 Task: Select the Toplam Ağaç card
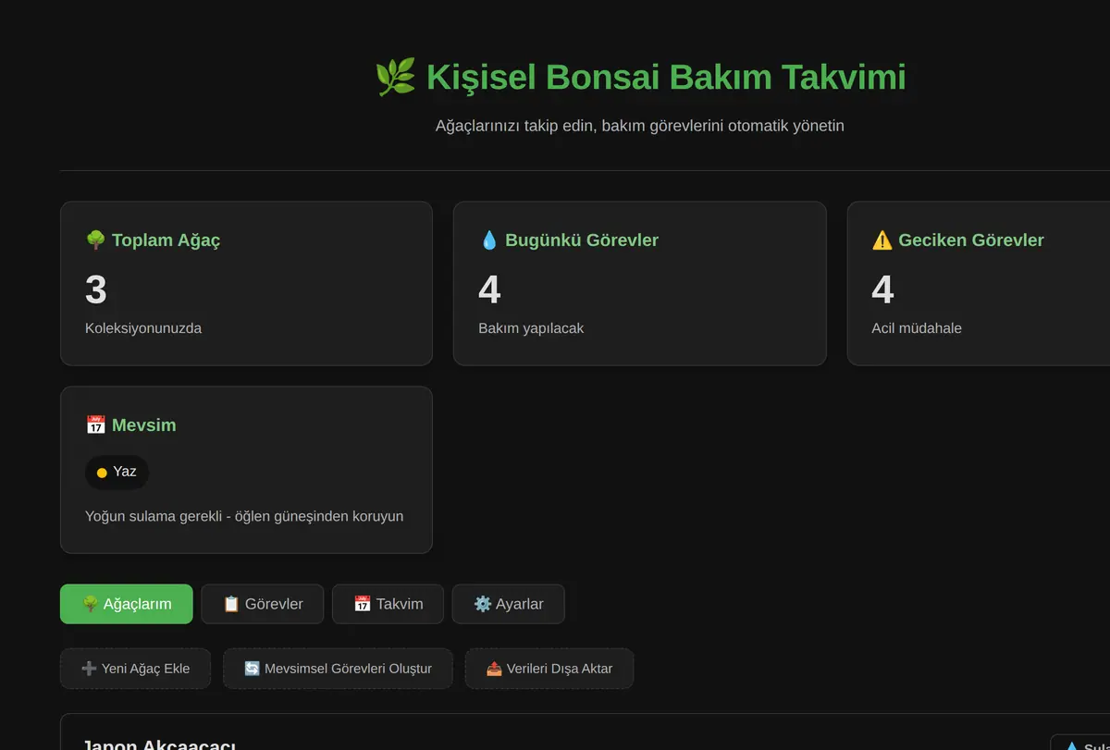246,284
